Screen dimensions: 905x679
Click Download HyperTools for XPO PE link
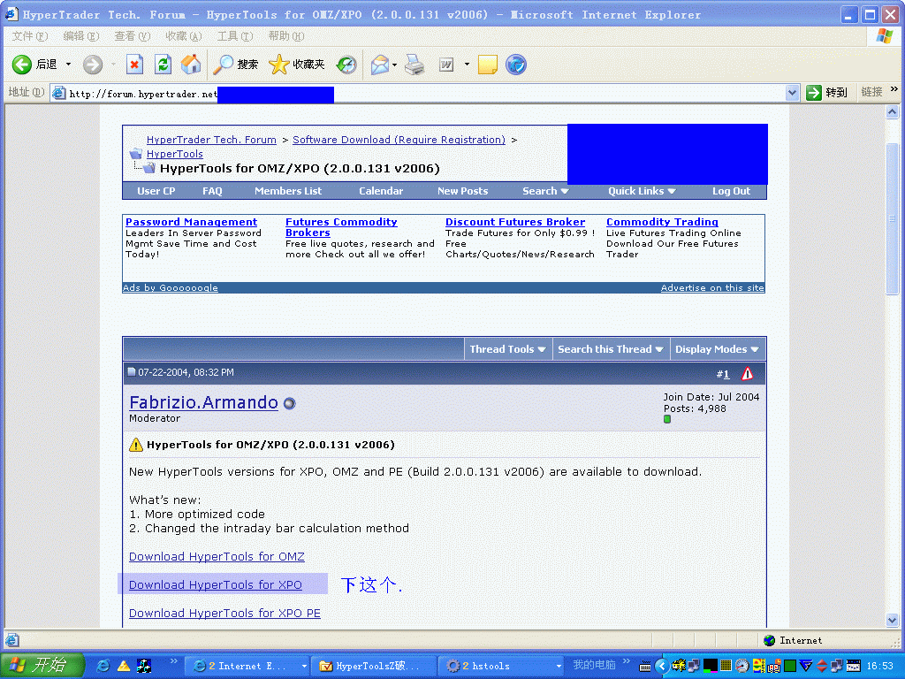224,614
